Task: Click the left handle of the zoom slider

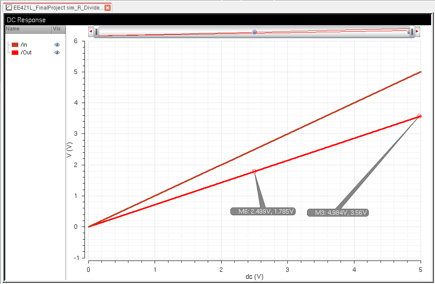Action: pyautogui.click(x=96, y=32)
